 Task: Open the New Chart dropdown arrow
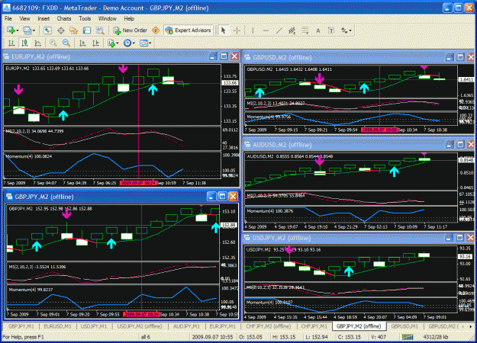coord(18,30)
